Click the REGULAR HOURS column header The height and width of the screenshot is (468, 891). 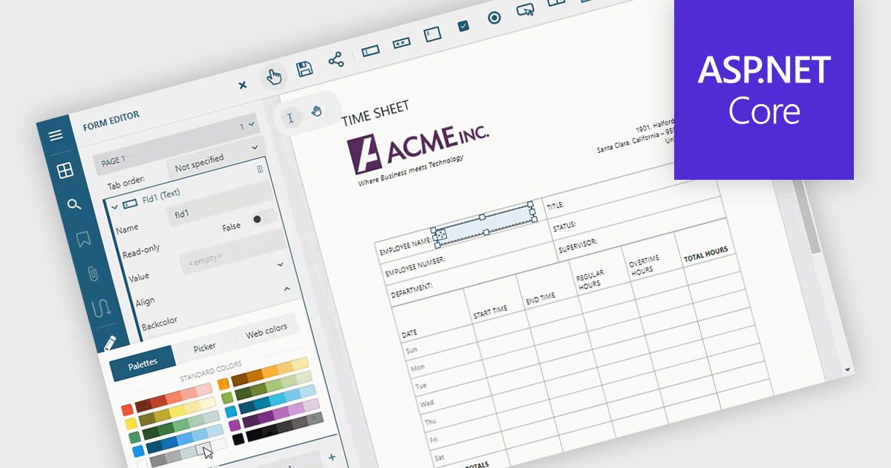(x=590, y=280)
